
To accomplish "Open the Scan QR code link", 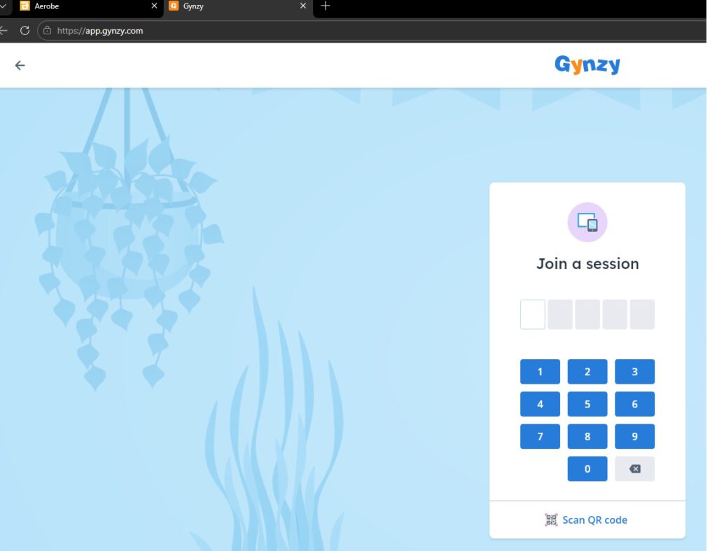I will (594, 519).
